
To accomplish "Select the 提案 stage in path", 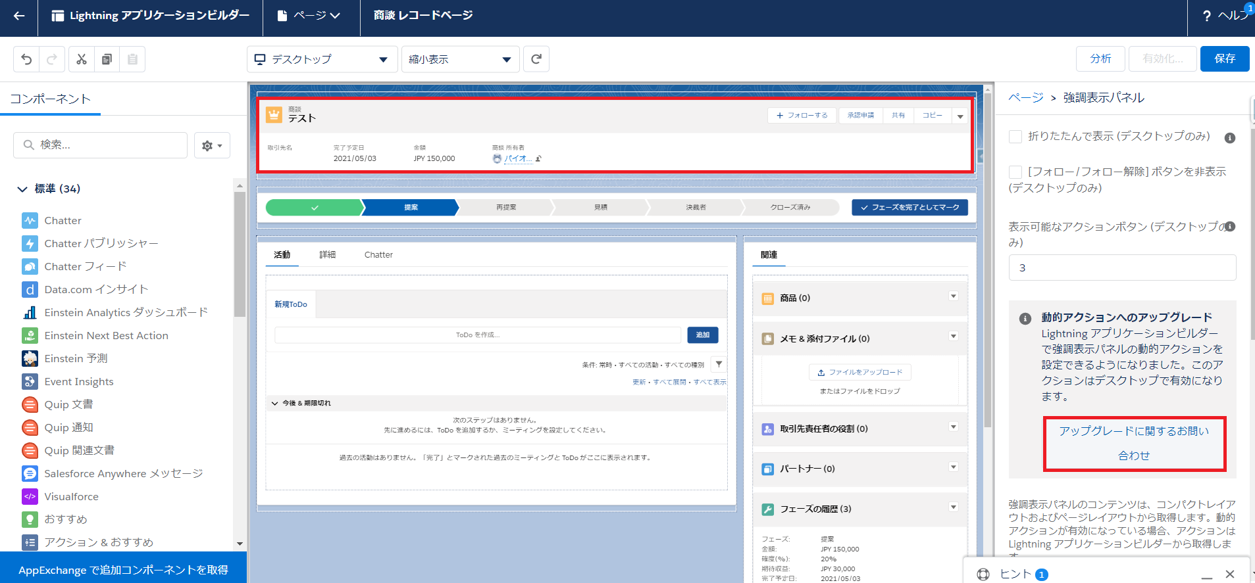I will point(411,208).
